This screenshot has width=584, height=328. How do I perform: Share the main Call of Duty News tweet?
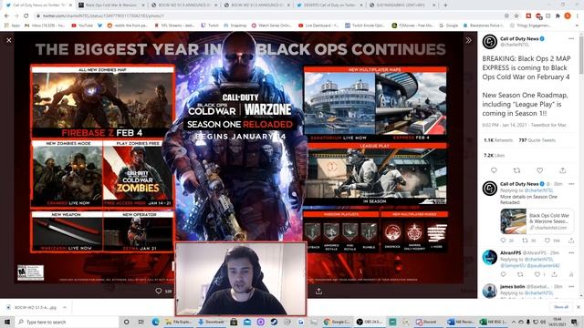point(562,170)
